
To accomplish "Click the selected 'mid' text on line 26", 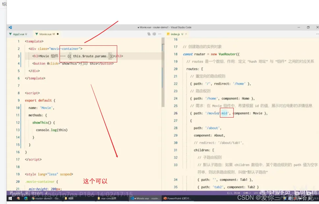I will click(x=225, y=113).
